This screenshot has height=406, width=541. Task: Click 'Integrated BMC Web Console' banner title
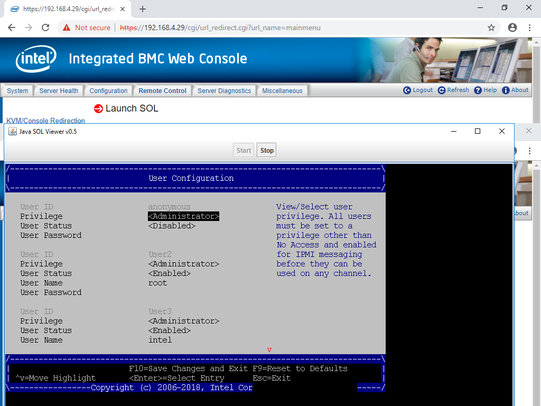[158, 59]
